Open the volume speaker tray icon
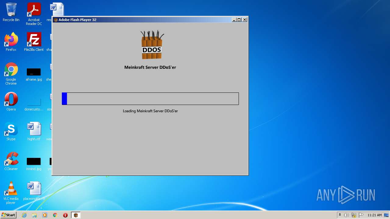The height and width of the screenshot is (219, 390). (x=346, y=215)
